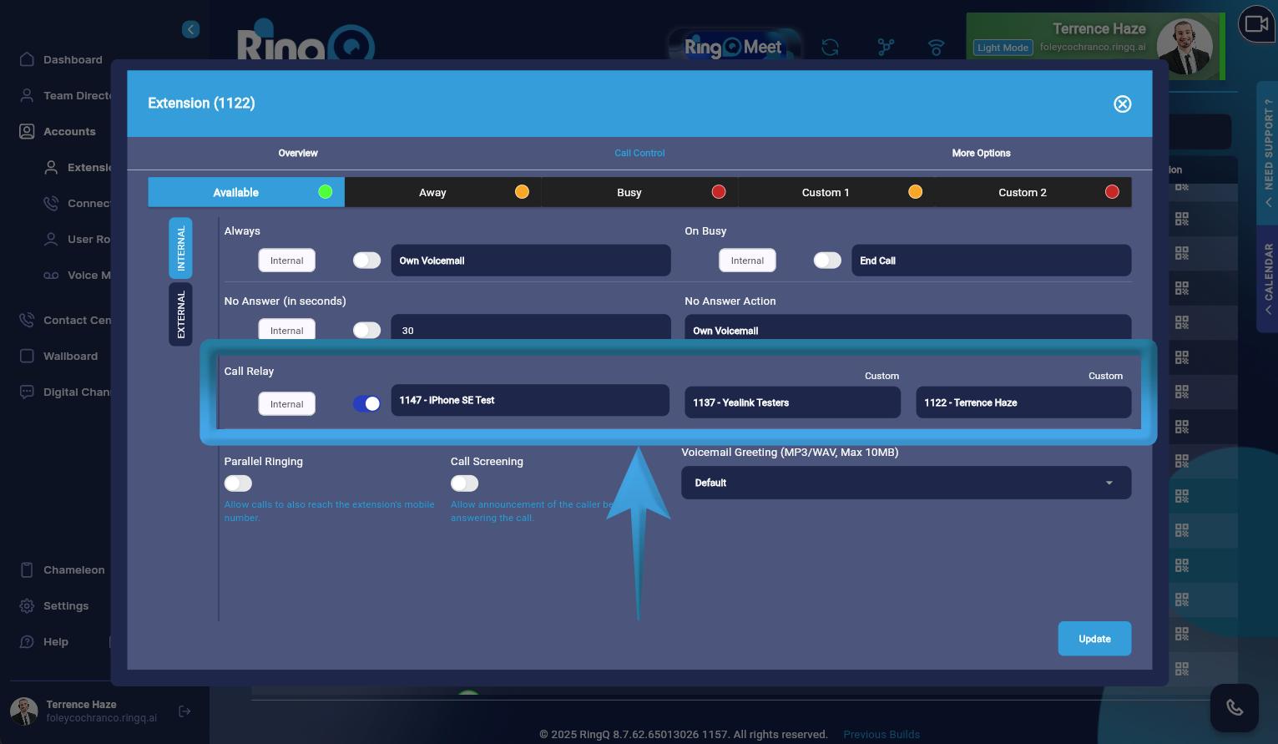Screen dimensions: 1278x744
Task: Enable the Call Screening toggle
Action: coord(464,483)
